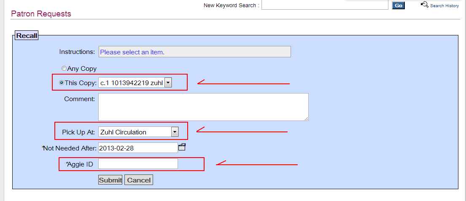Click the Not Needed After date field

138,147
